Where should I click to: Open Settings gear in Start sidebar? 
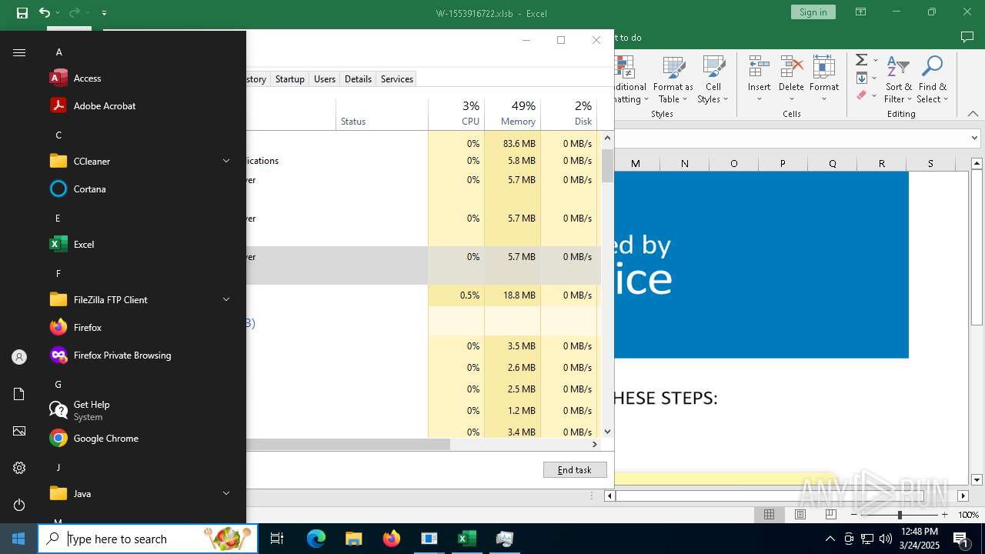(19, 468)
